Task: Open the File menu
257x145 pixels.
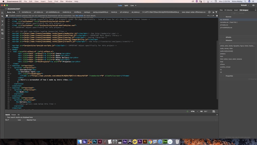Action: pyautogui.click(x=25, y=1)
